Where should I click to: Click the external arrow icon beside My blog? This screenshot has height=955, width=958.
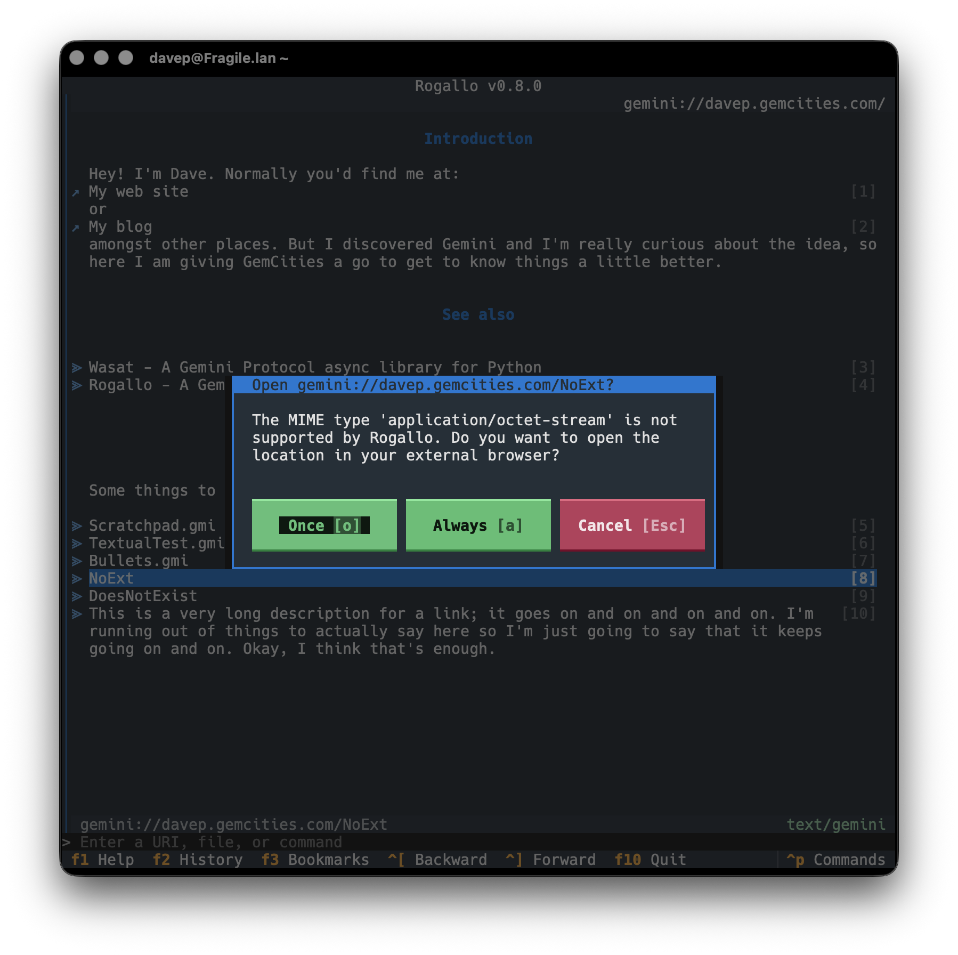point(76,228)
